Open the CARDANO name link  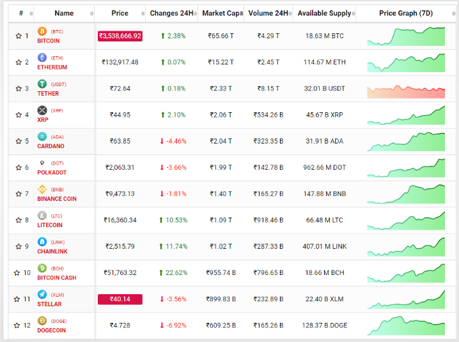tap(51, 146)
